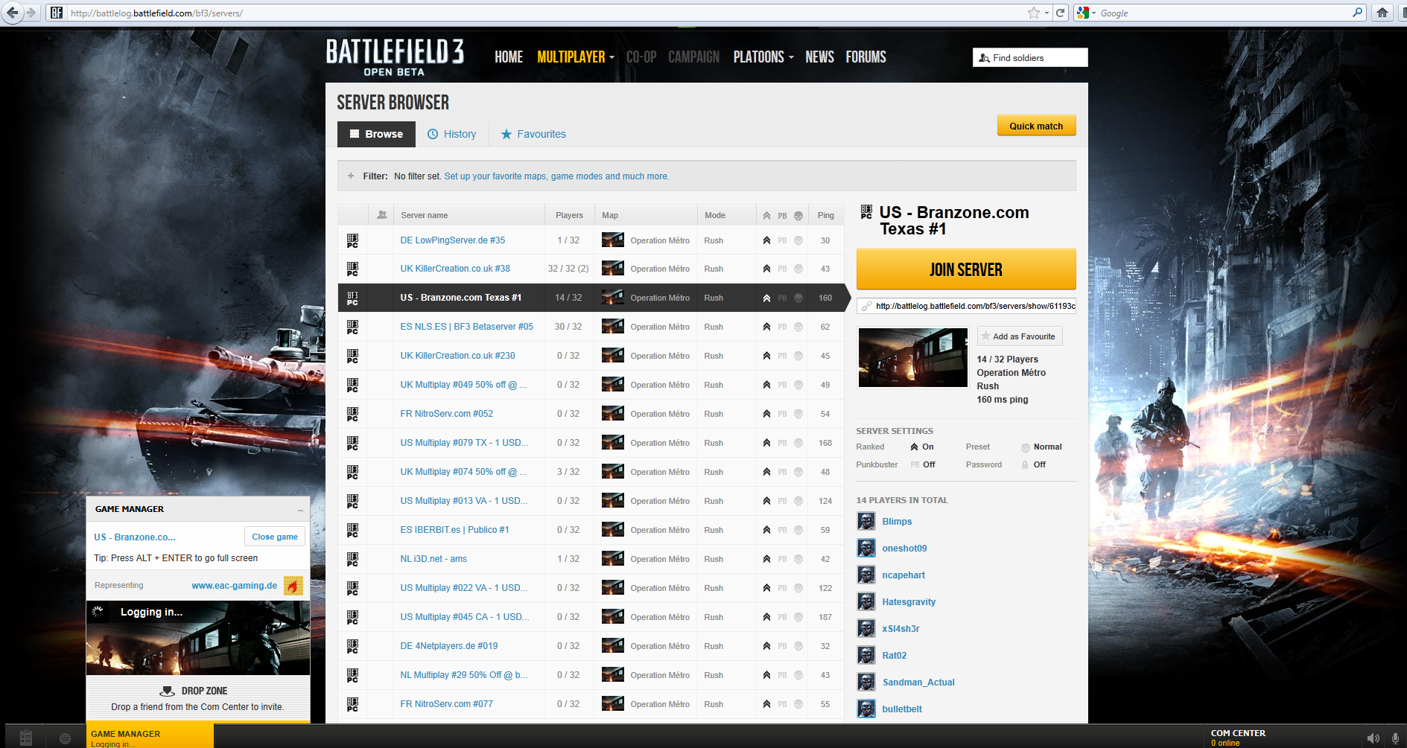1407x748 pixels.
Task: Select the NL i3D.net - ams server
Action: click(591, 559)
